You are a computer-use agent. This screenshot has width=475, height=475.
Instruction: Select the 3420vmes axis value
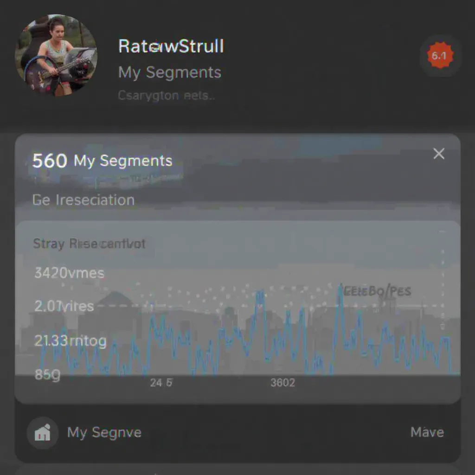tap(70, 273)
